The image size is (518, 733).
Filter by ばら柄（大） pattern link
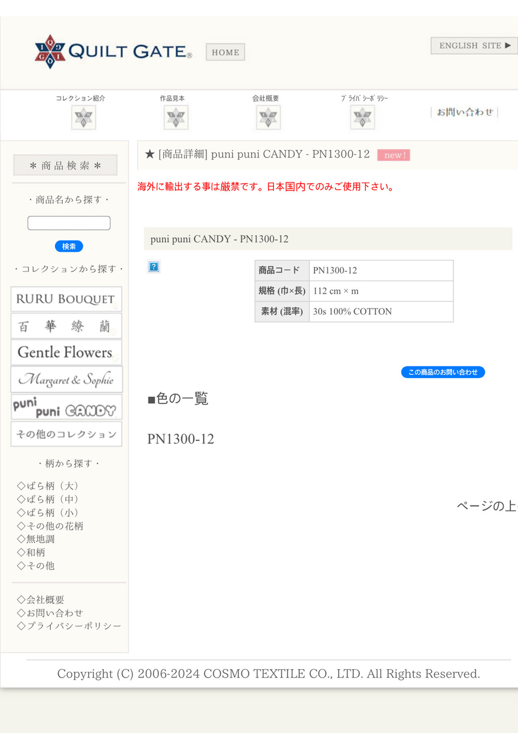(48, 486)
